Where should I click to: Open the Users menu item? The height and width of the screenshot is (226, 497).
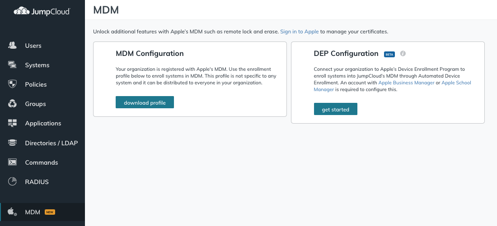click(42, 46)
